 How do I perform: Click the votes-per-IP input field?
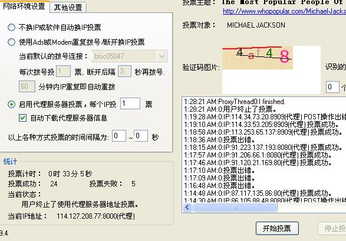130,103
